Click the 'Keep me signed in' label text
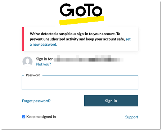Viewport: 162px width, 131px height. (x=41, y=117)
